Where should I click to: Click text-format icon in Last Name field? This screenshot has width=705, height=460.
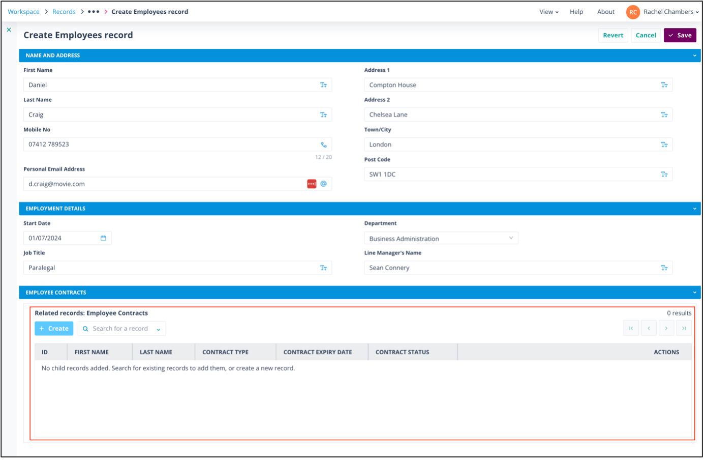coord(323,115)
